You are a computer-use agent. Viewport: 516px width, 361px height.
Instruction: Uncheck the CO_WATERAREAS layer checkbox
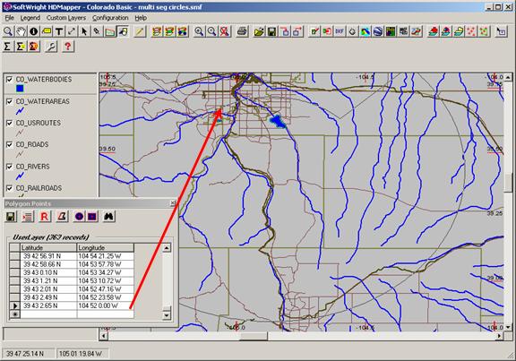(9, 101)
